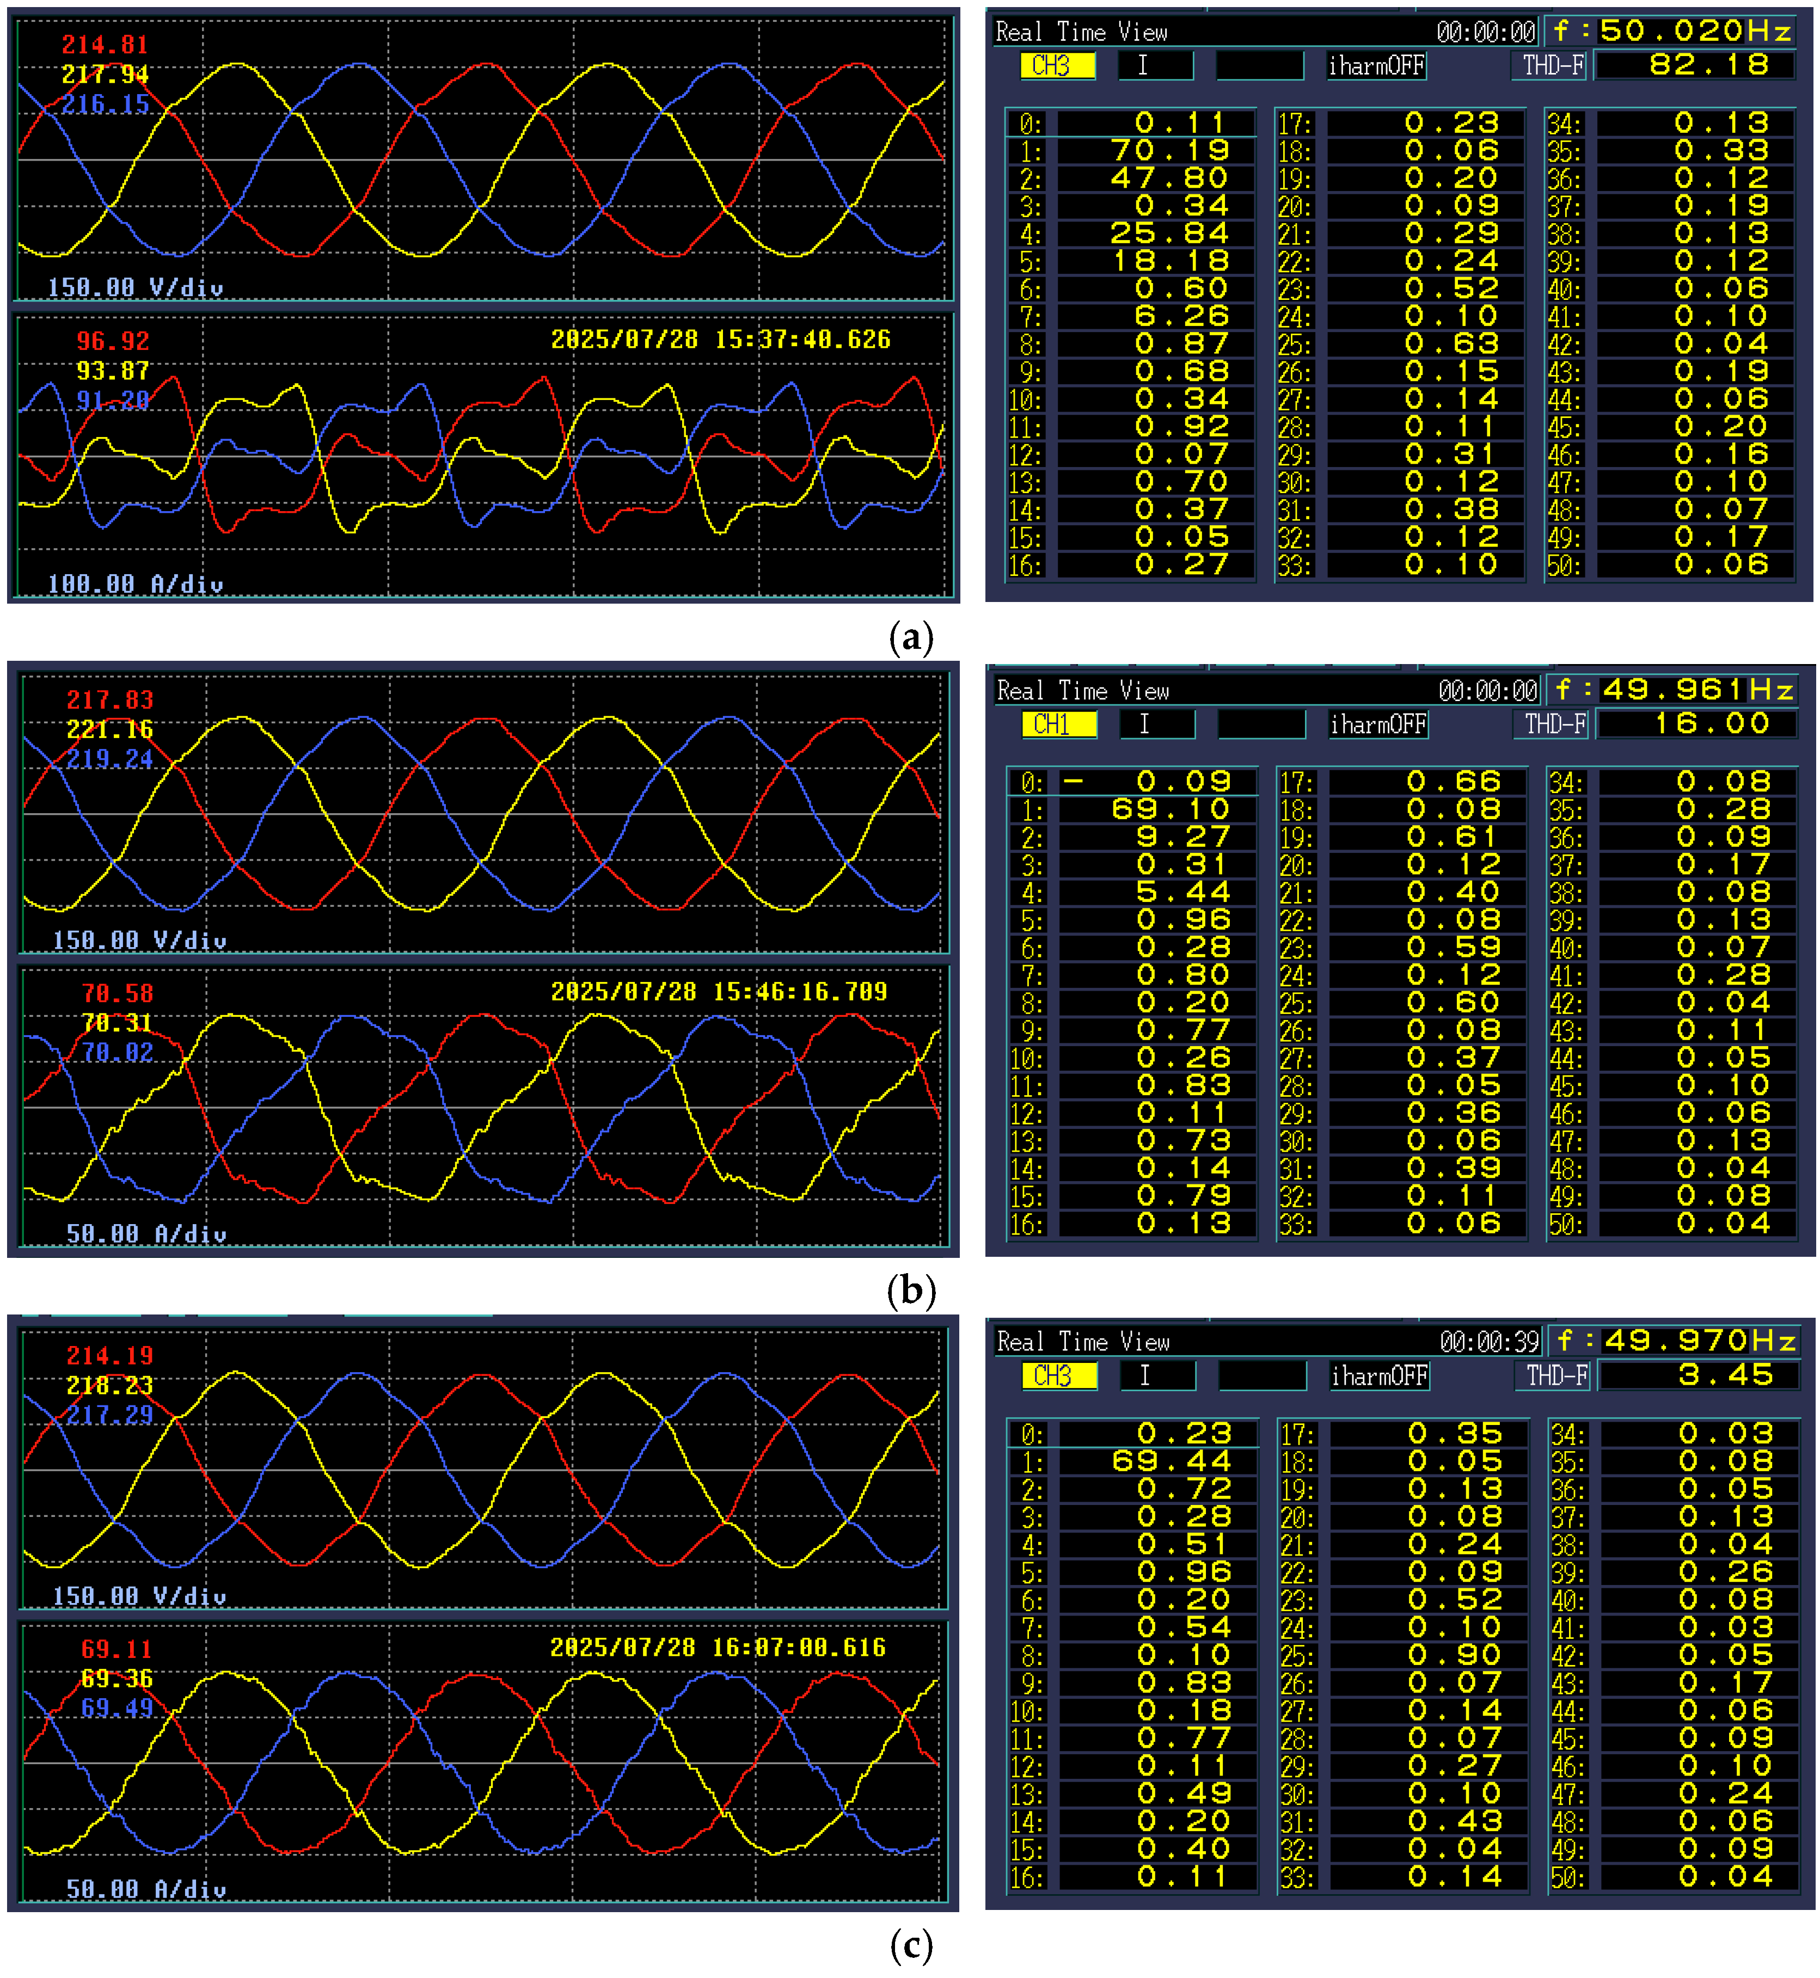Select the I field next to CH1 in panel (b)
Screen dimensions: 1820x1978
click(1157, 724)
